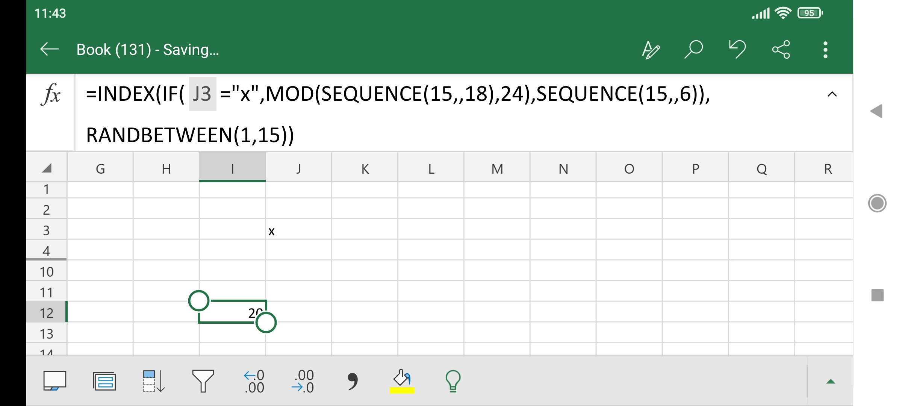Viewport: 902px width, 406px height.
Task: Apply yellow fill color
Action: 402,381
